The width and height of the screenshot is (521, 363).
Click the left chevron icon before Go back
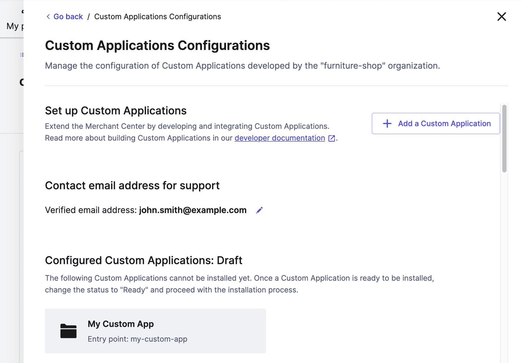pos(48,16)
